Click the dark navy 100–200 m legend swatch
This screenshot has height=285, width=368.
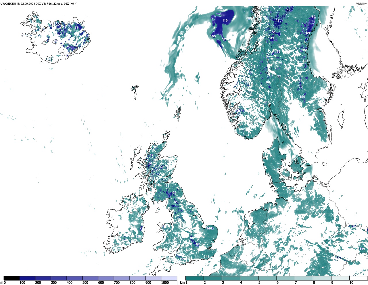click(27, 278)
